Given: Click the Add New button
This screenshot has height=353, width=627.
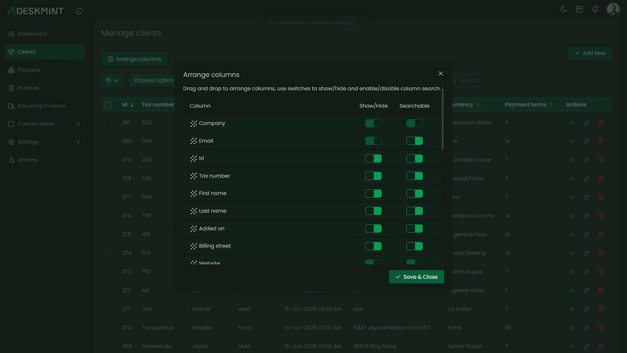Looking at the screenshot, I should pos(590,53).
